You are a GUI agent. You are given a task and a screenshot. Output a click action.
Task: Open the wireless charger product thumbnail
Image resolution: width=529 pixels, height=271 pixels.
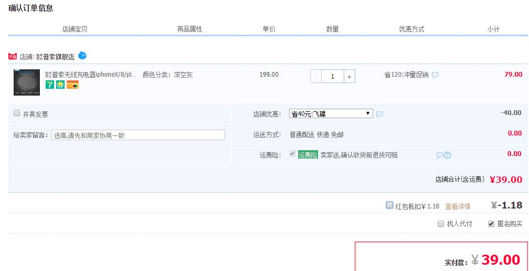point(27,82)
